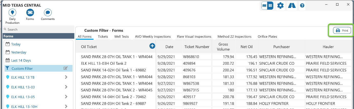This screenshot has width=354, height=109.
Task: Expand ELK HILL 13 TB chevron
Action: pyautogui.click(x=66, y=77)
